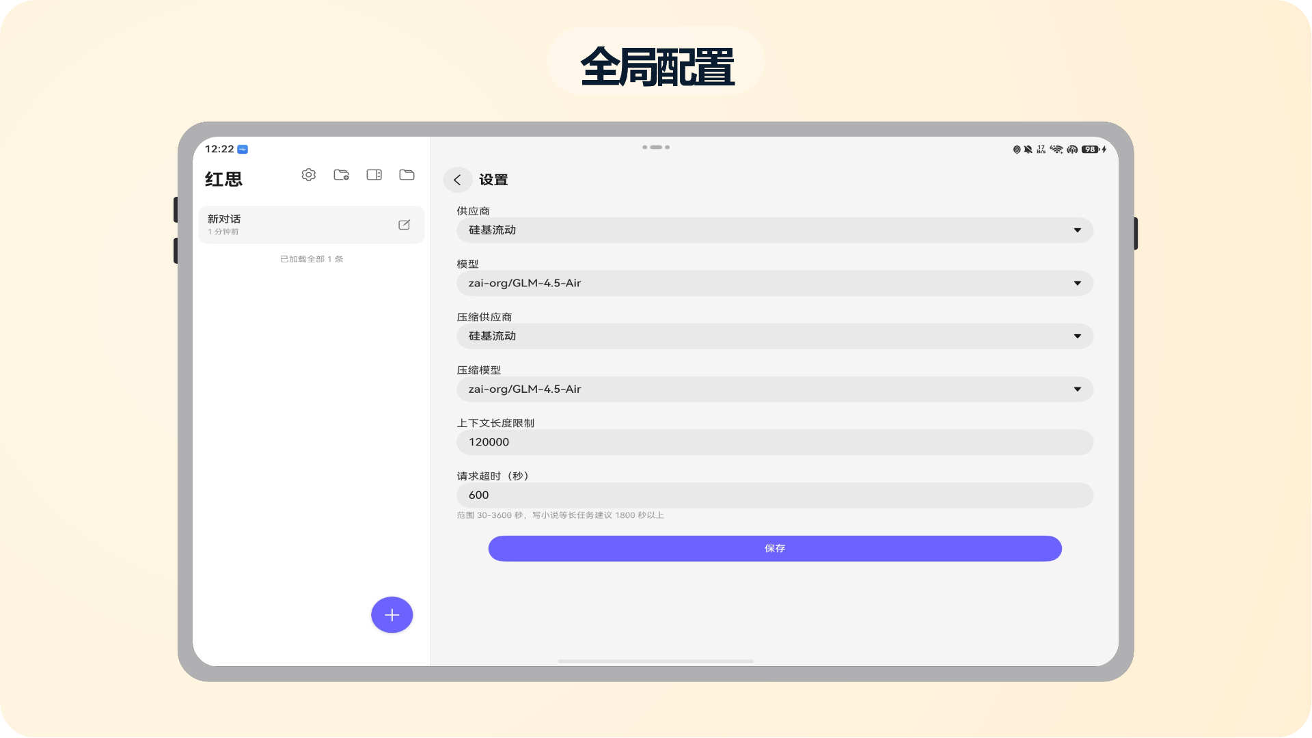Click the 设置 page heading

point(493,180)
